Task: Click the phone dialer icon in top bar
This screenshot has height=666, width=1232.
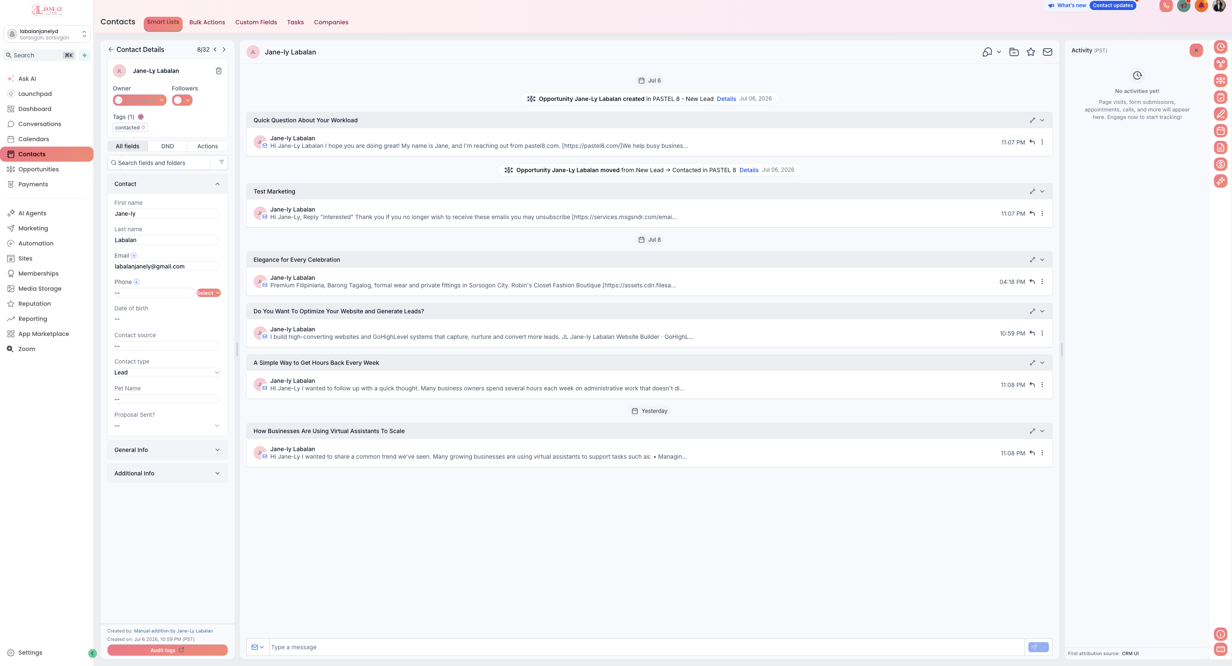Action: tap(1166, 6)
